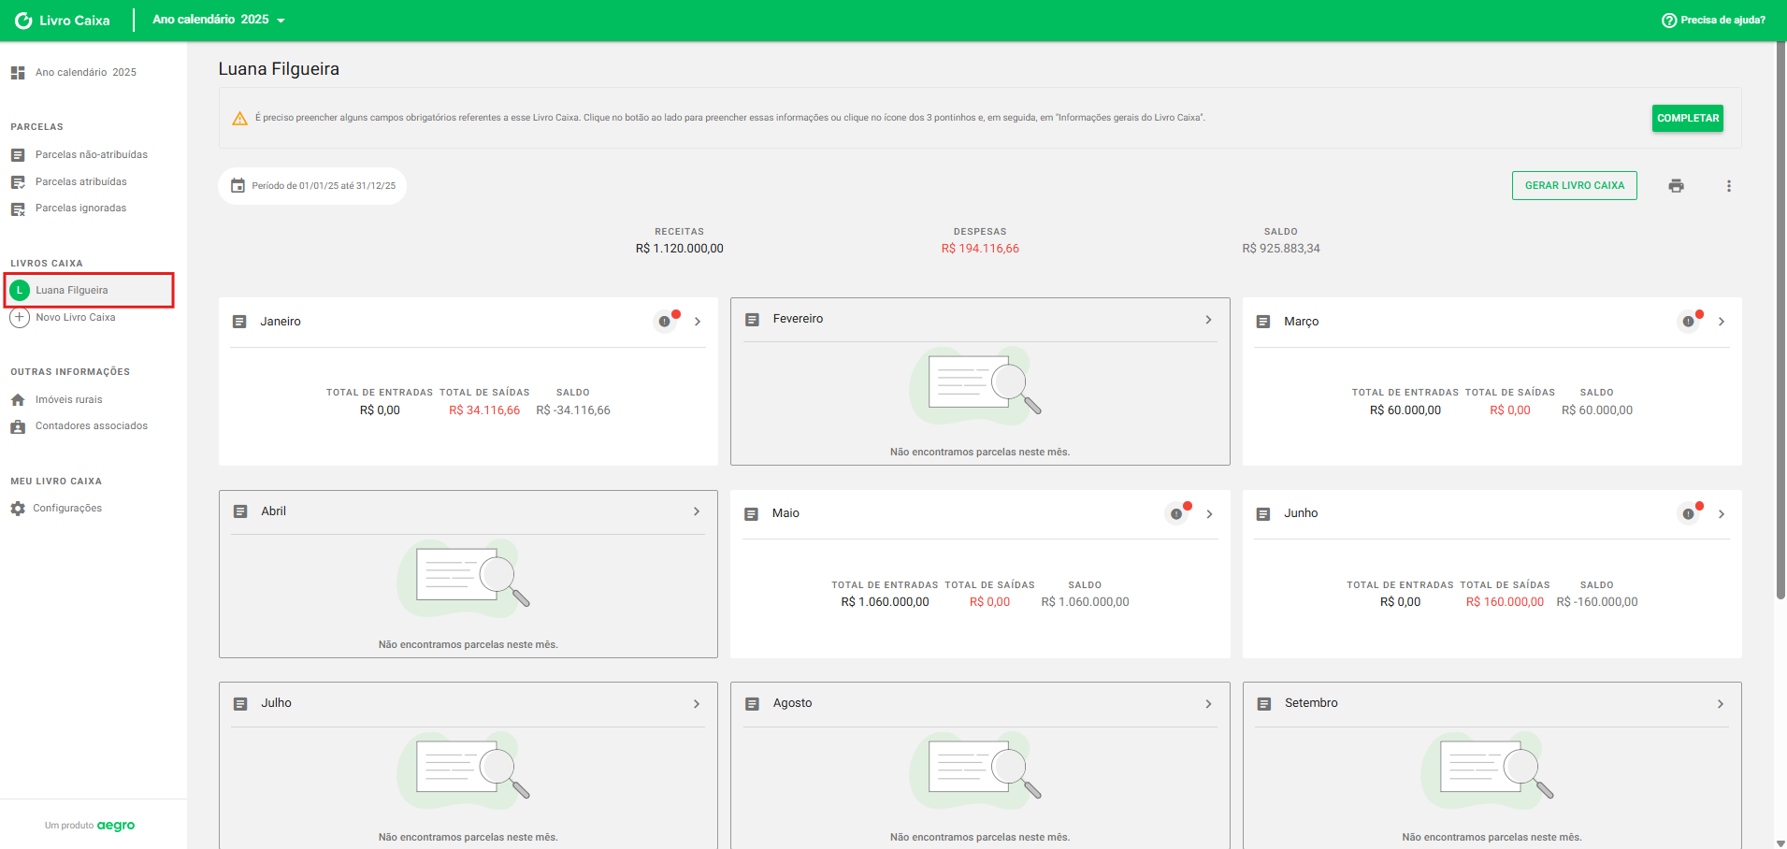1787x849 pixels.
Task: Expand Abril month with chevron arrow
Action: click(697, 511)
